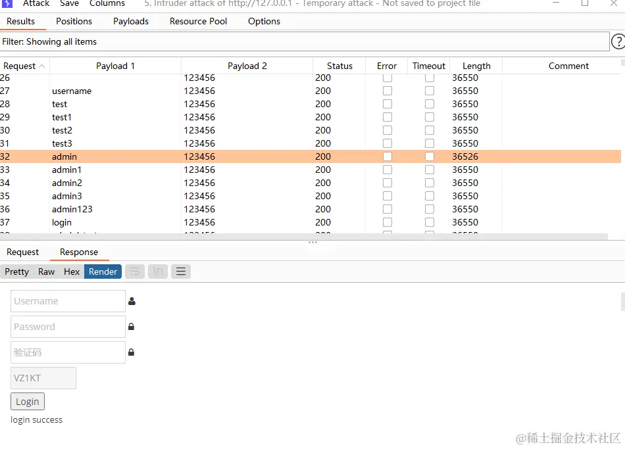Sort by Payload 2 column header

point(247,66)
